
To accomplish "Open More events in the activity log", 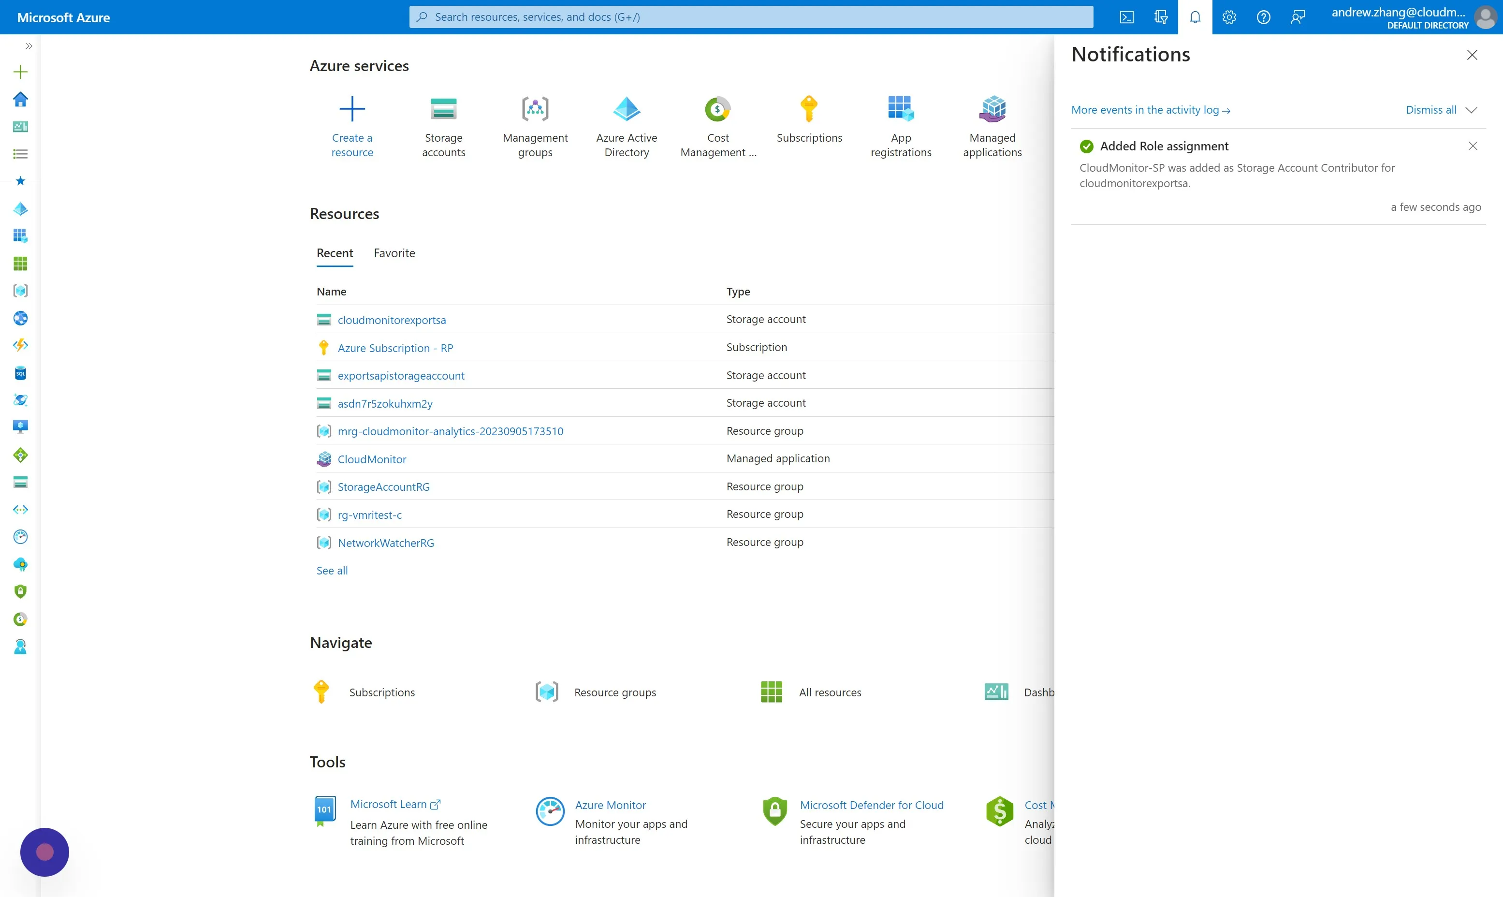I will pos(1151,110).
